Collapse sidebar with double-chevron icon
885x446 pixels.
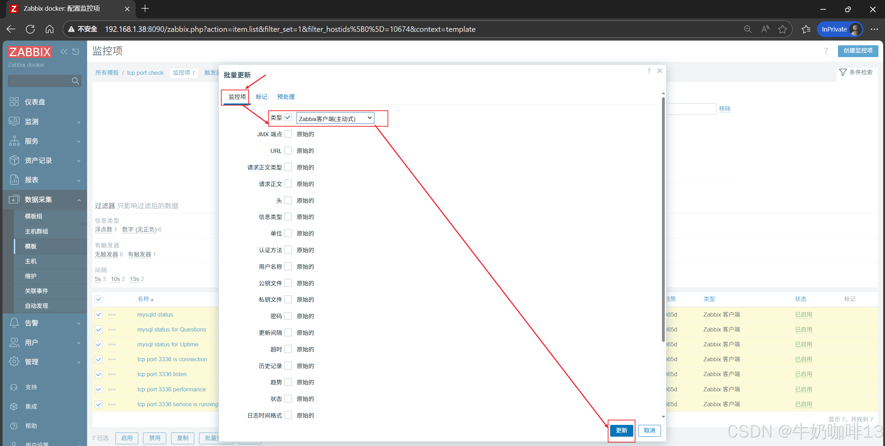[64, 52]
